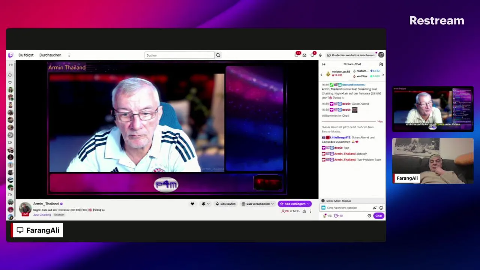480x270 pixels.
Task: Click the search magnifier button
Action: tap(218, 55)
